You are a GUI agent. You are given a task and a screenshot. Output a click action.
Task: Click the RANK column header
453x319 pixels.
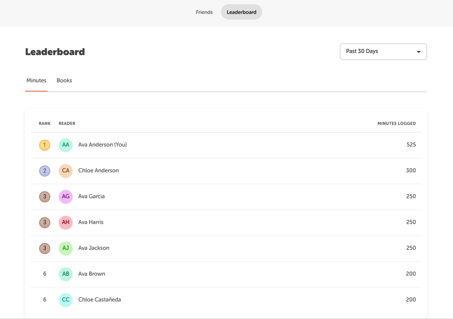45,124
